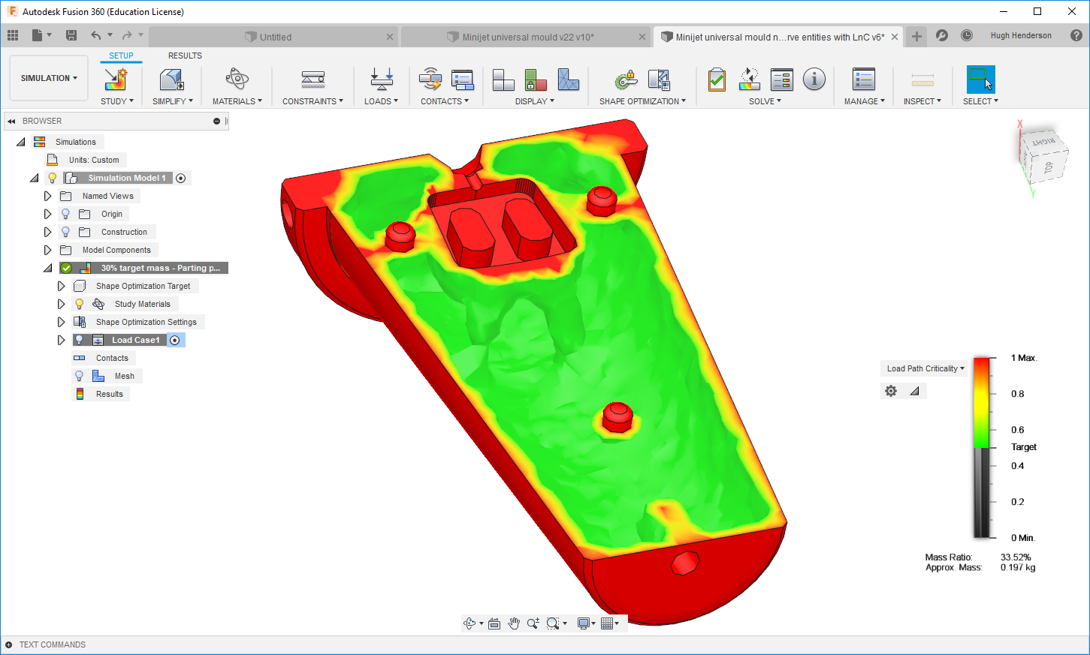
Task: Click the Target marker on the color legend
Action: (x=1023, y=446)
